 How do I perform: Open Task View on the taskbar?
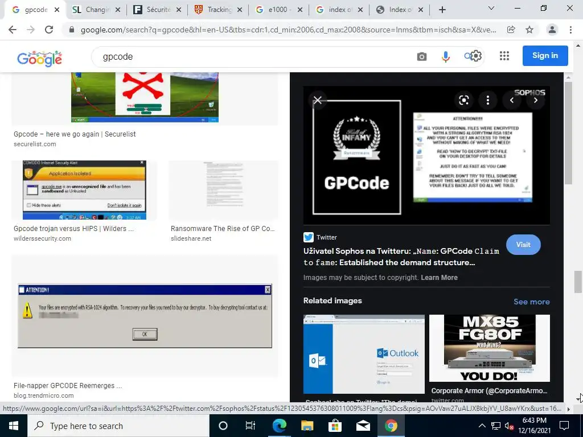[251, 426]
